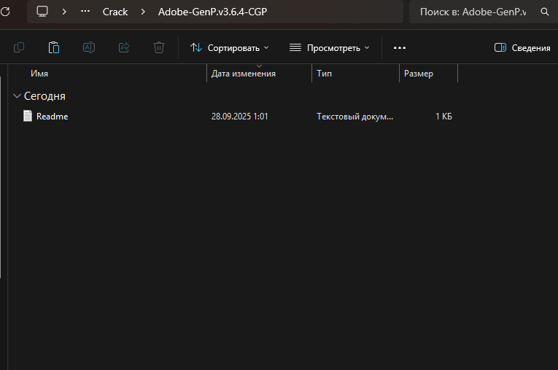Go to the Crack folder breadcrumb
The width and height of the screenshot is (558, 370).
(x=115, y=12)
